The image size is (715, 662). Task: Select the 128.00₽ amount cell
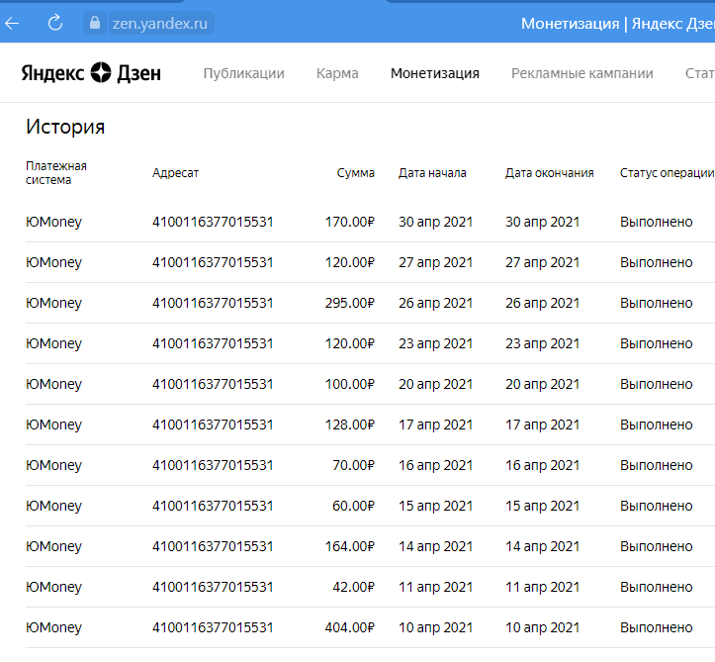(350, 426)
